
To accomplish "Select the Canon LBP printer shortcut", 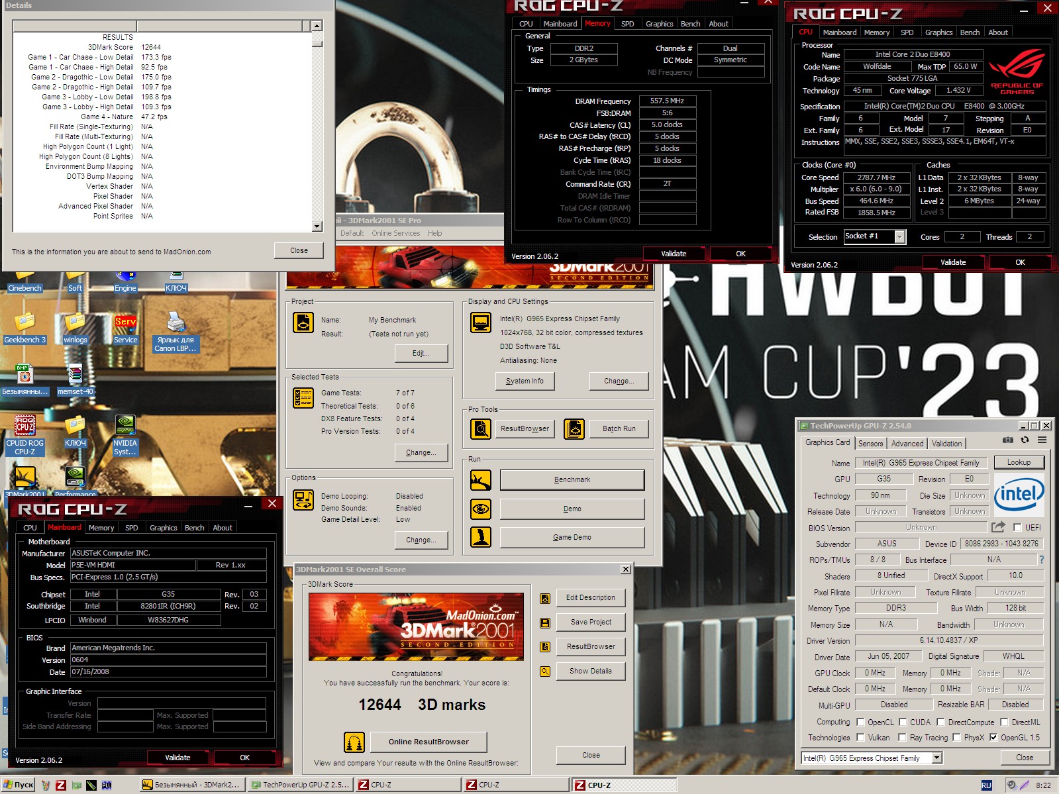I will point(176,332).
